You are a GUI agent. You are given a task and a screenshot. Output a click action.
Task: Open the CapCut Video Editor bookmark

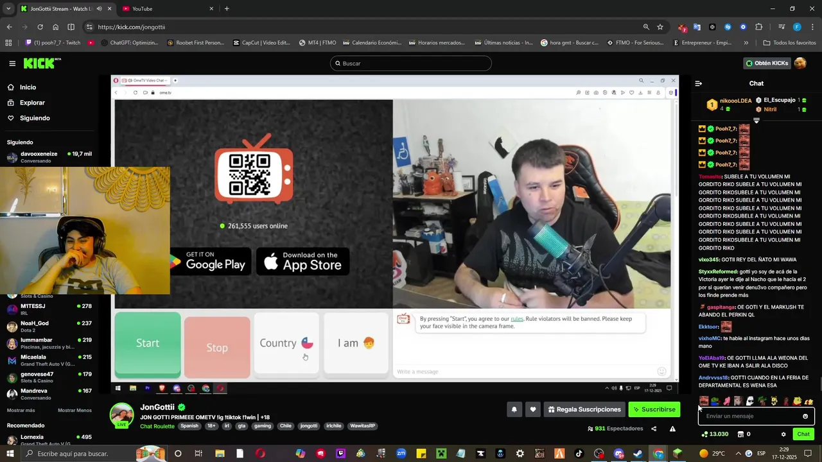261,43
